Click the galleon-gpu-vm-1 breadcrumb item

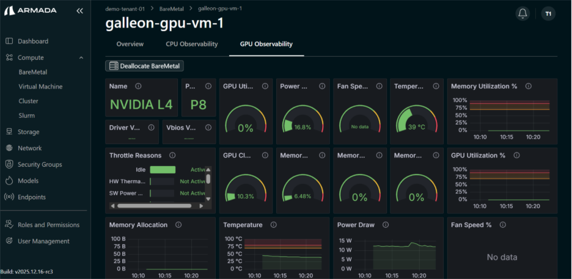click(220, 9)
